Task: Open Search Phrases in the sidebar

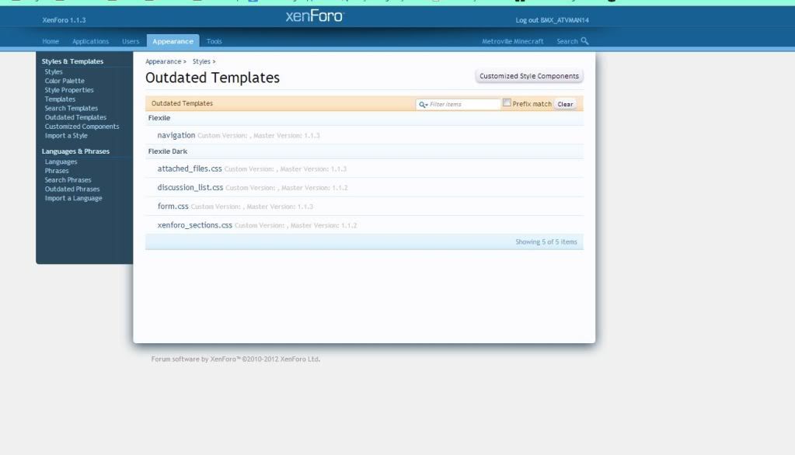Action: tap(68, 180)
